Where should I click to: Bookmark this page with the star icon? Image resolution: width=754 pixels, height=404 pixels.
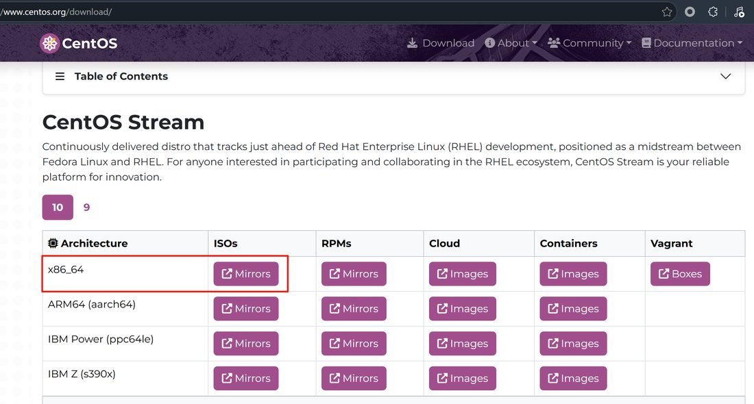coord(666,12)
